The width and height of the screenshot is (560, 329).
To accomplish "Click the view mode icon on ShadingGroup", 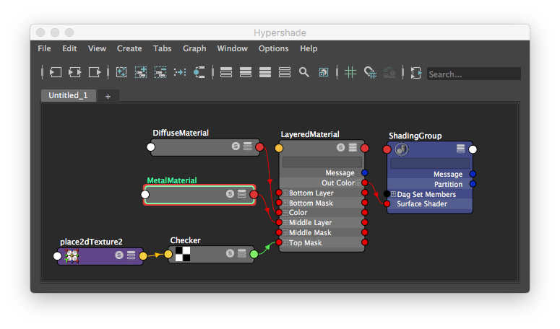I will (x=460, y=149).
